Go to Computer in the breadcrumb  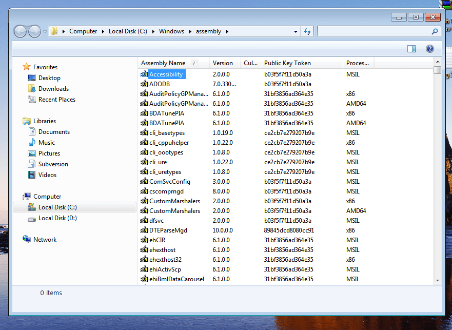(x=83, y=31)
